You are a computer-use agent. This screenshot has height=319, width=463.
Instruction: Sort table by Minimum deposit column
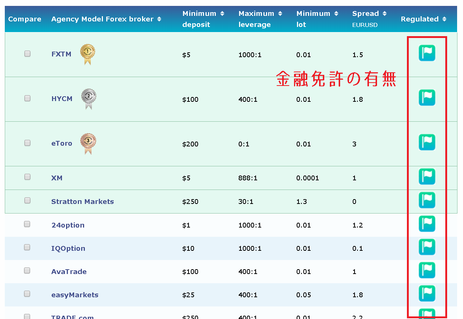coord(222,14)
